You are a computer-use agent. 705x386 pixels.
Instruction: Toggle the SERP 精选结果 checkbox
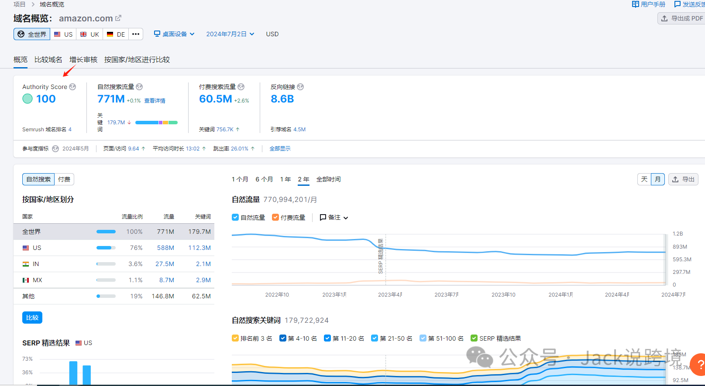[x=474, y=338]
